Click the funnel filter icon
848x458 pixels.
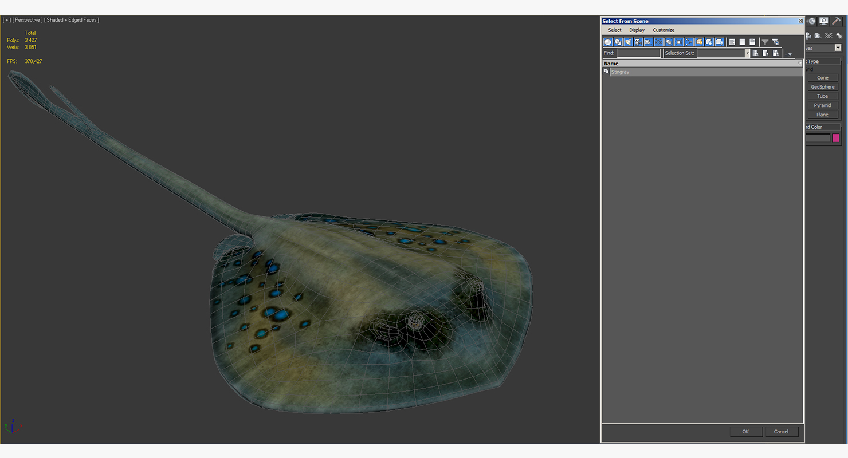765,42
